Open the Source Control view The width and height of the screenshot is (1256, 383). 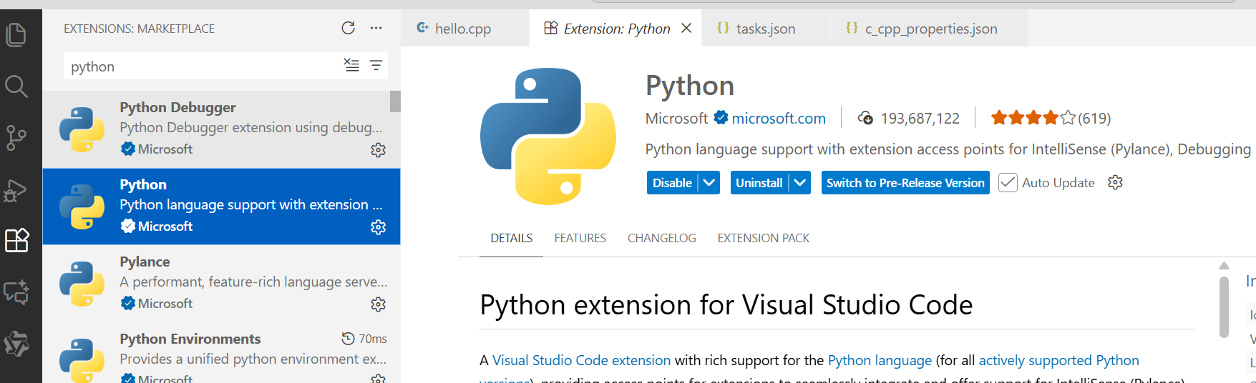coord(16,138)
